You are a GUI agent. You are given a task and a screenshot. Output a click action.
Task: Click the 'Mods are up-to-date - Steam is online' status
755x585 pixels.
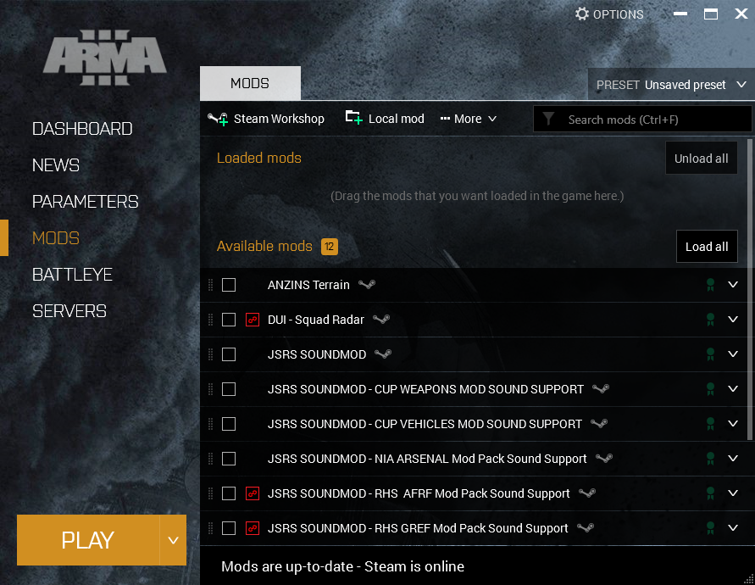point(342,566)
